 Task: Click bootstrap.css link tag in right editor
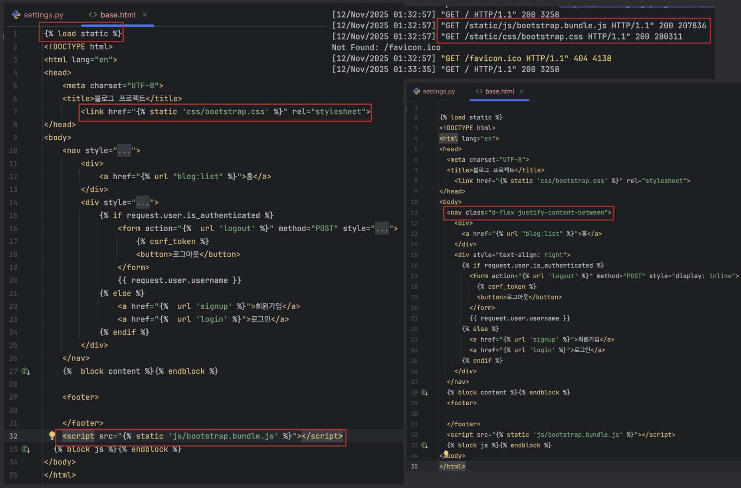click(x=572, y=181)
